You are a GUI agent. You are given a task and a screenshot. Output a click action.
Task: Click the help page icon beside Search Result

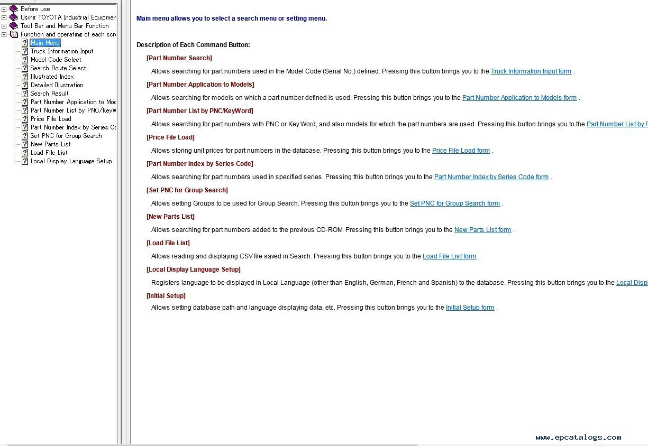(x=25, y=94)
